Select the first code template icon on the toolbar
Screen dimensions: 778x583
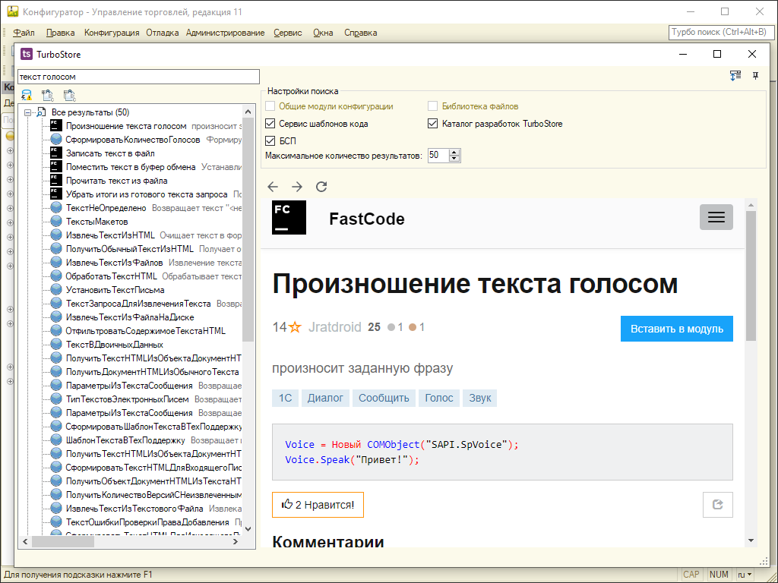click(46, 94)
